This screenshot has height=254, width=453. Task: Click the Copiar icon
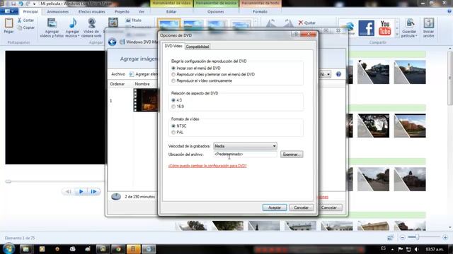pyautogui.click(x=20, y=28)
